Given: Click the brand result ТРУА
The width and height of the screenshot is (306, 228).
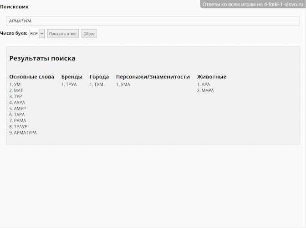Looking at the screenshot, I should point(71,85).
